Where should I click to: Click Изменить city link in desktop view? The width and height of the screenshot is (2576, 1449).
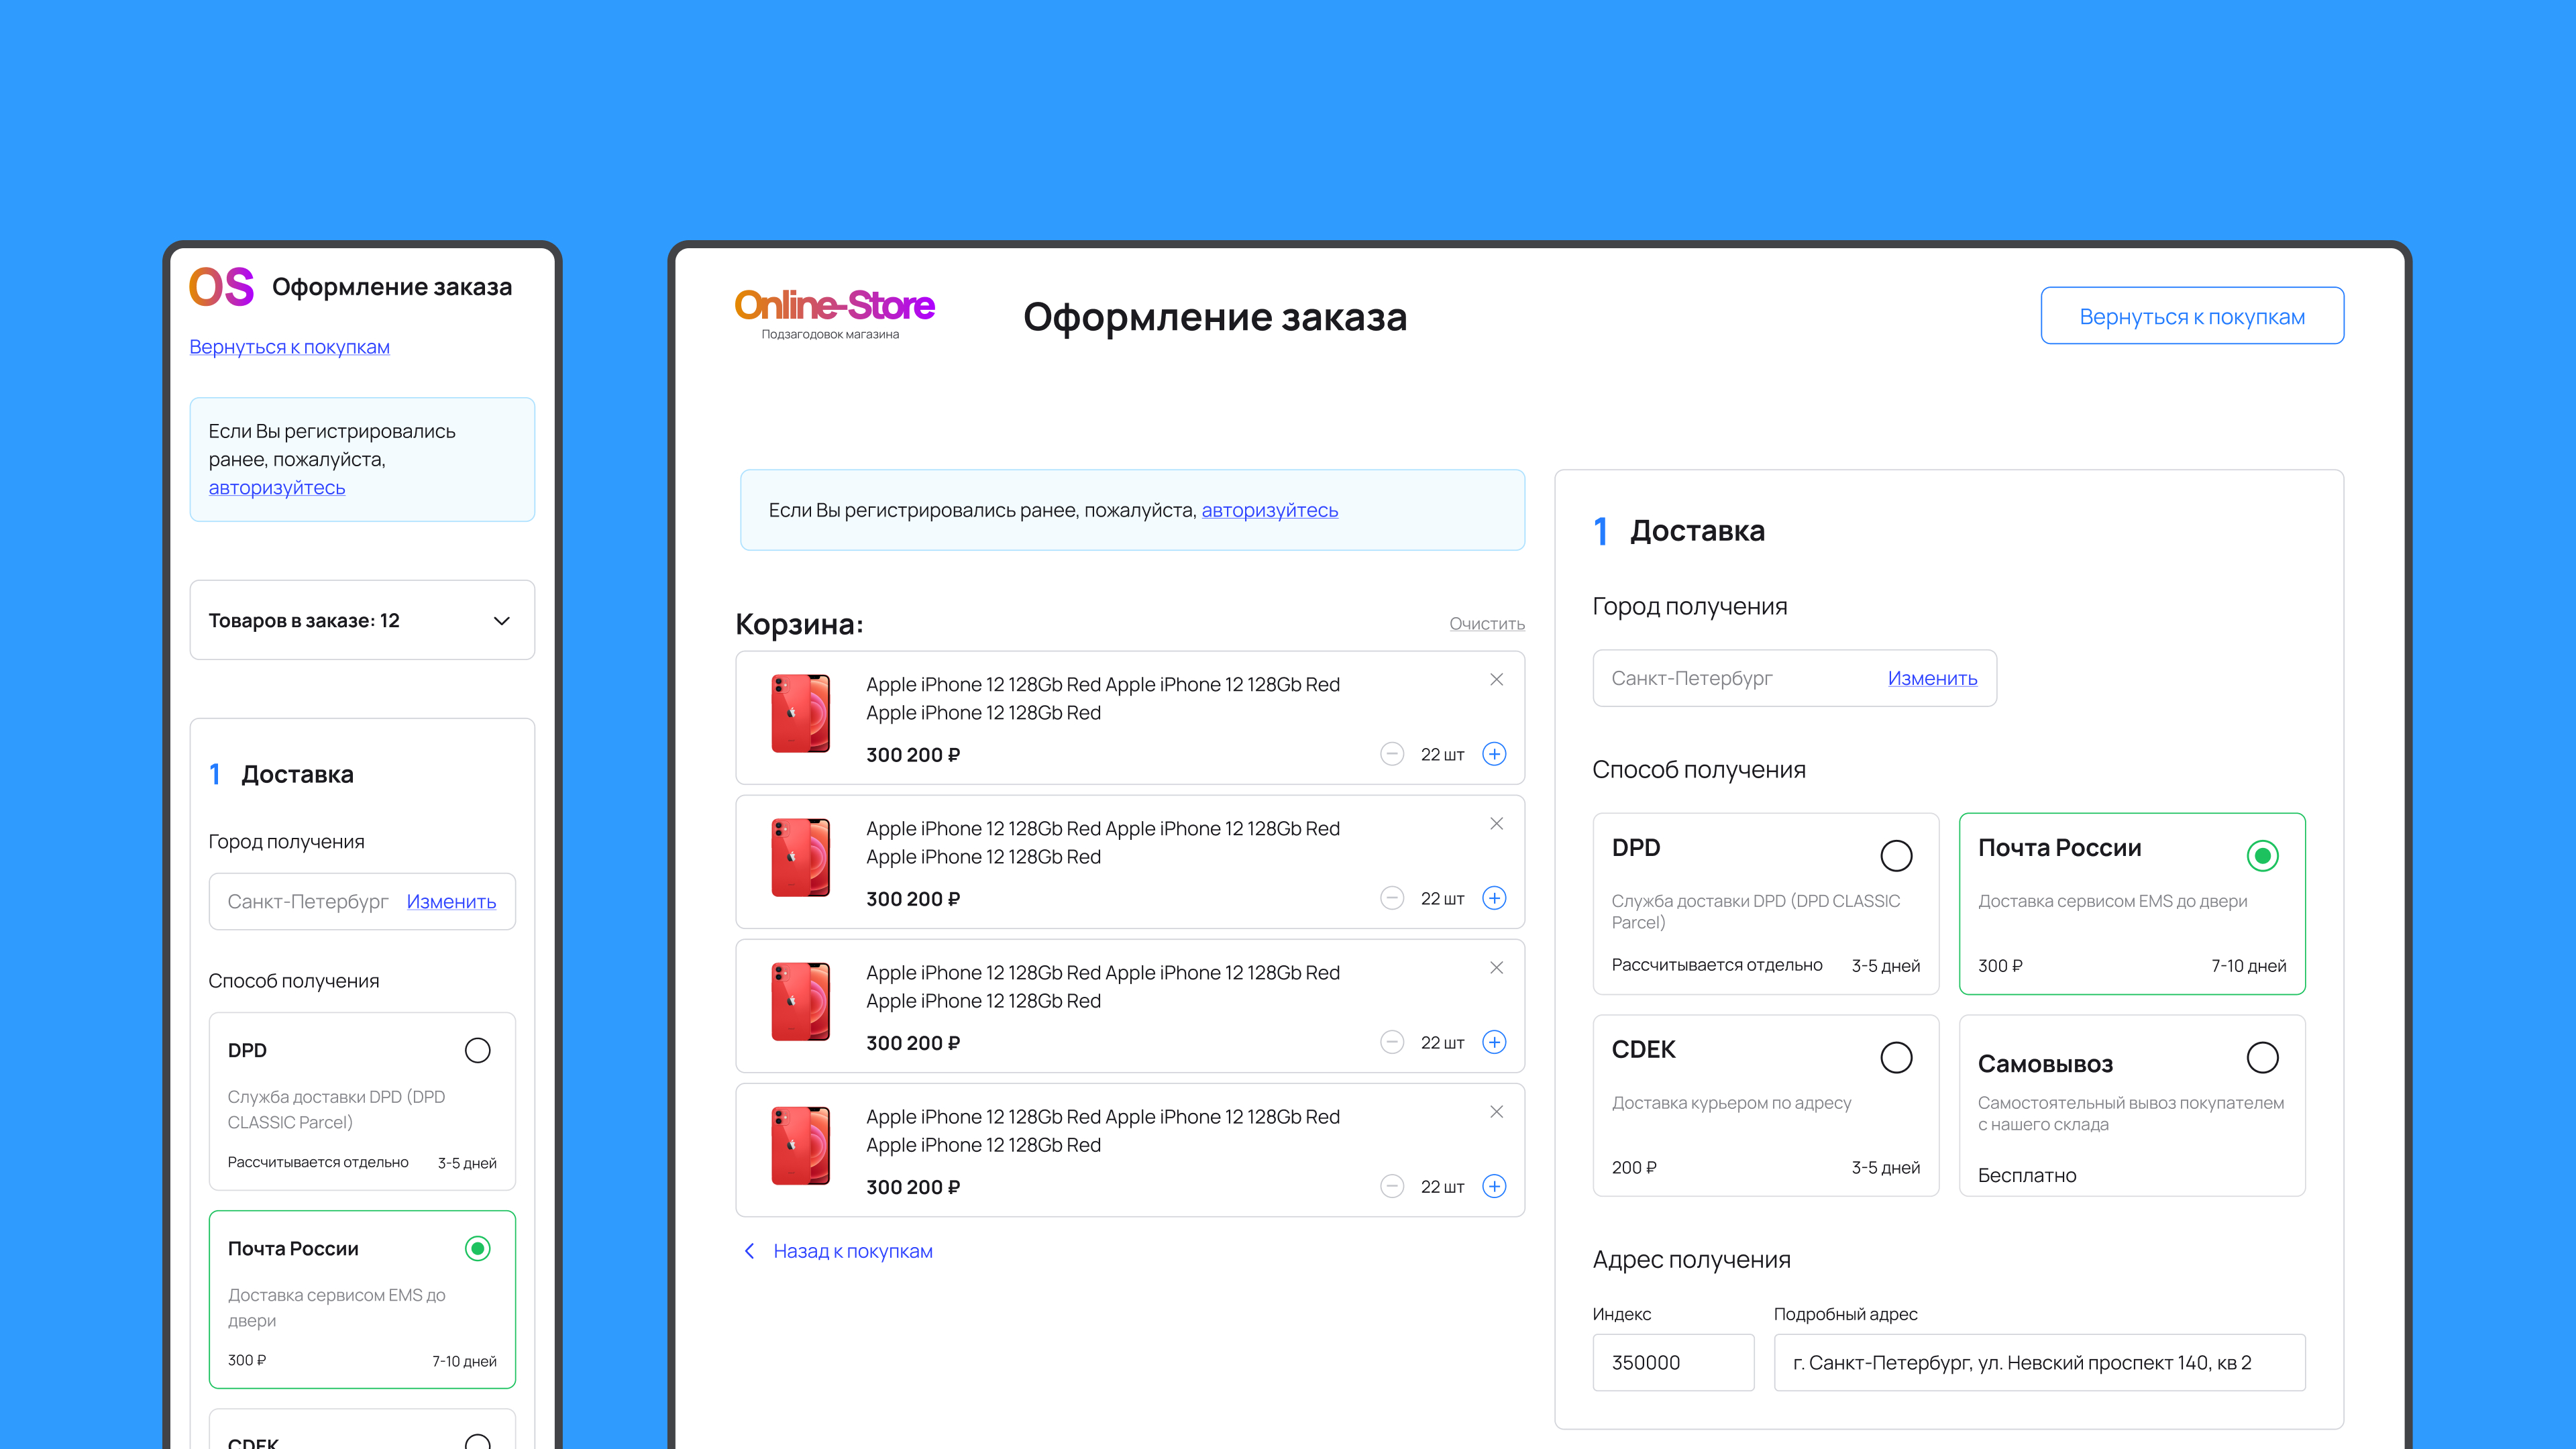click(1932, 678)
